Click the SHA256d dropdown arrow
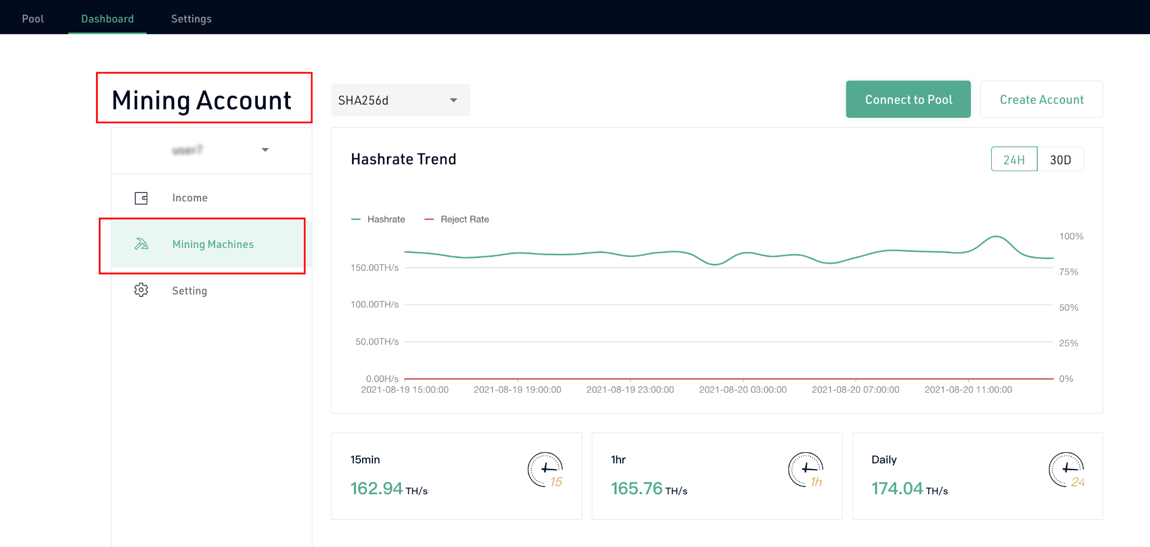The height and width of the screenshot is (547, 1150). click(x=454, y=100)
